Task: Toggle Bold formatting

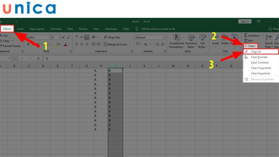Action: click(x=28, y=44)
